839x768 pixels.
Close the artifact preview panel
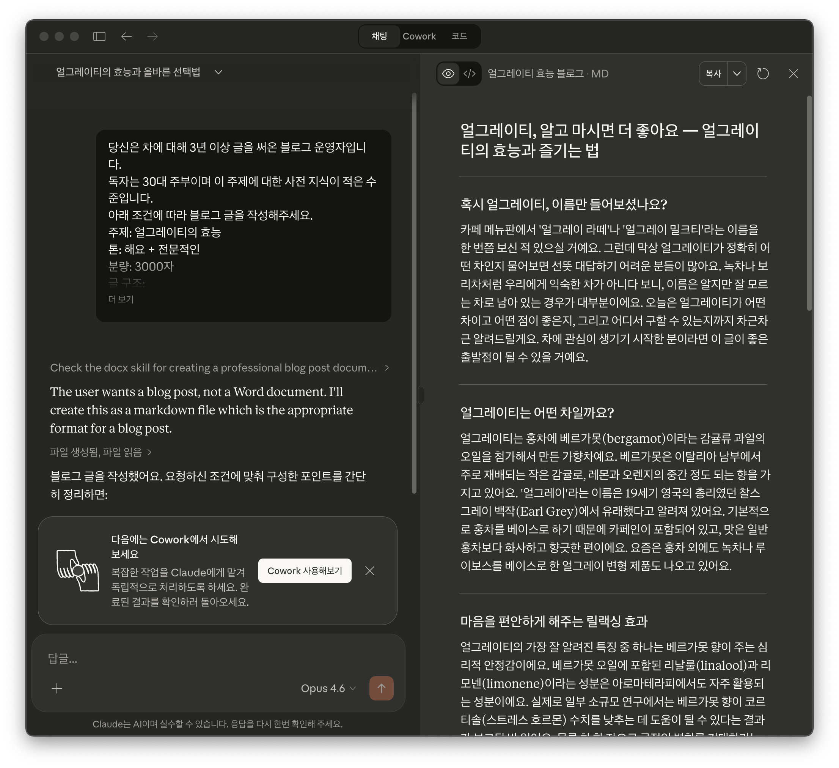tap(793, 74)
